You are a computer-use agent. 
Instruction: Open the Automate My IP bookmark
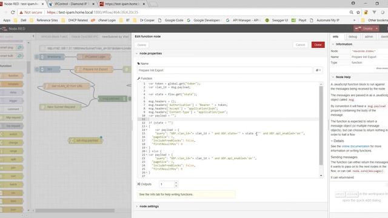point(325,20)
